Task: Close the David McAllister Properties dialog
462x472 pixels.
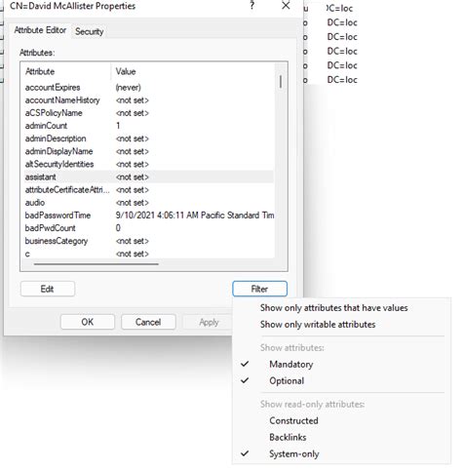Action: [286, 6]
